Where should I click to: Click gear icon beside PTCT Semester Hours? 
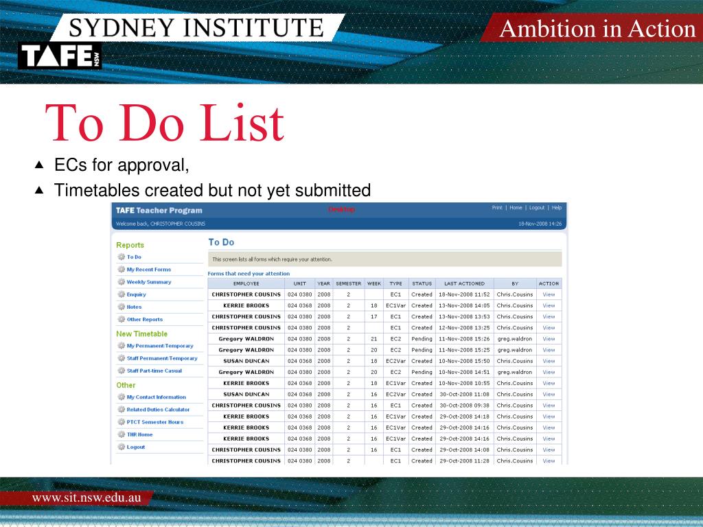click(x=121, y=422)
